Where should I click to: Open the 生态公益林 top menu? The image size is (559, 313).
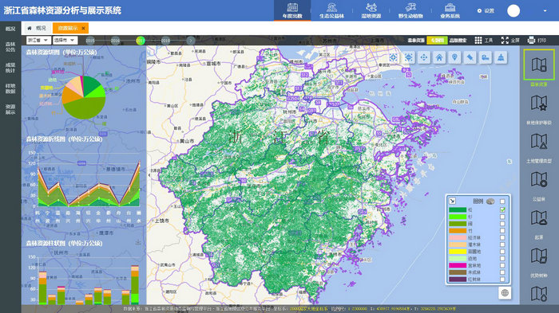point(331,10)
